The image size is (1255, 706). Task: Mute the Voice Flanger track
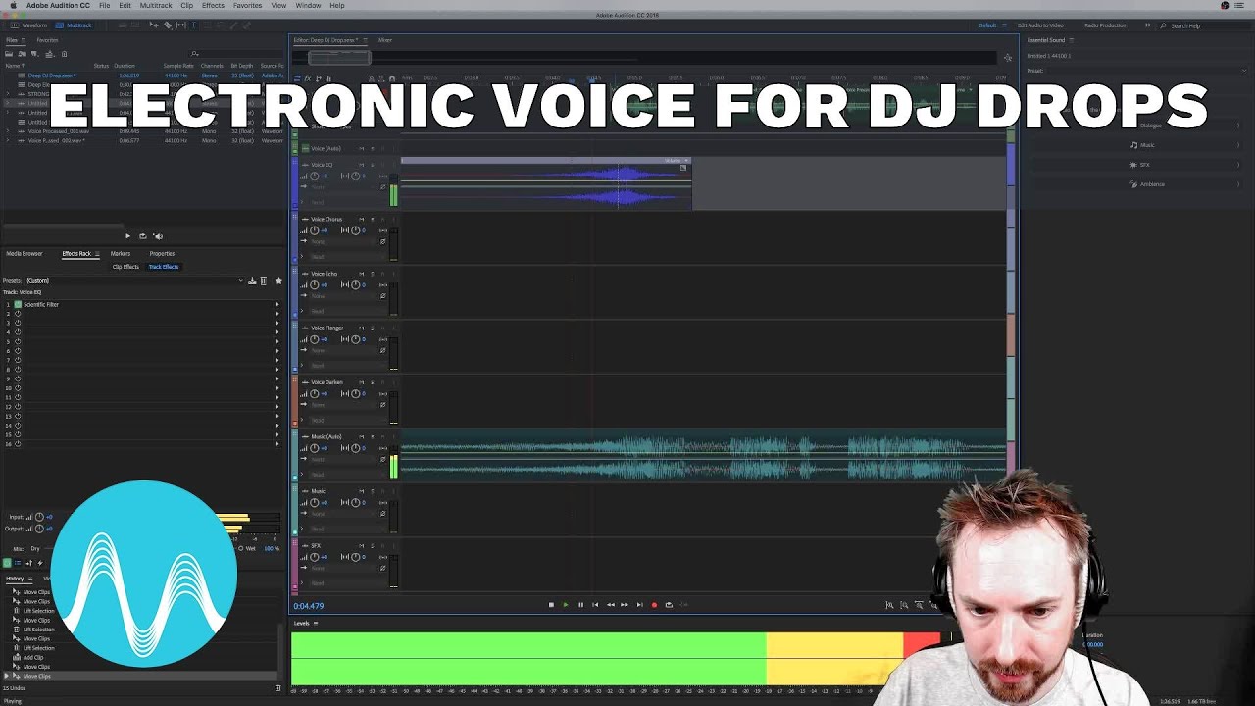361,328
